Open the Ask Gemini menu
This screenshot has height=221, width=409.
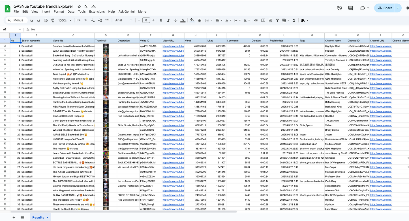(127, 12)
